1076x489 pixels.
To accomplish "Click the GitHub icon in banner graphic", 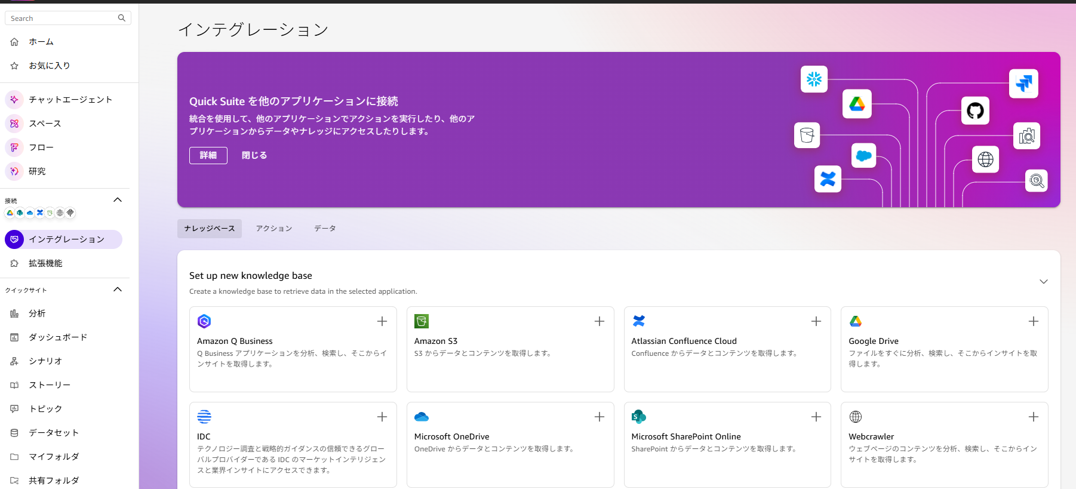I will (x=975, y=110).
